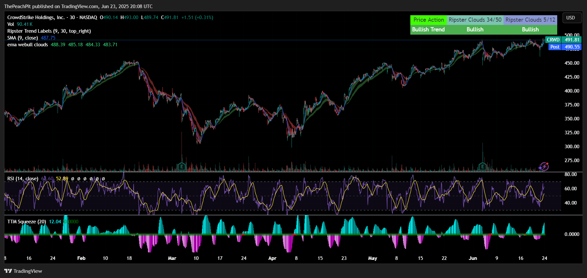The image size is (587, 278).
Task: Select the ema webull clouds legend
Action: (x=28, y=45)
